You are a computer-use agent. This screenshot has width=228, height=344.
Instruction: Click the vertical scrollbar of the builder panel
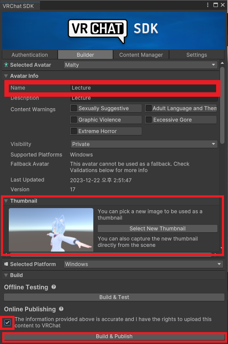[222, 105]
